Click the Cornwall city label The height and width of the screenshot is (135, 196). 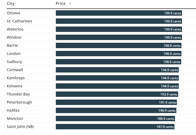(x=15, y=70)
